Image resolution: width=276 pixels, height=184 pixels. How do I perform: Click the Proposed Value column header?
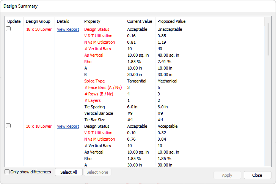click(171, 21)
